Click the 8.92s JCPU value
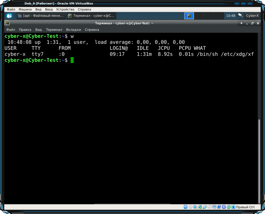 [165, 54]
